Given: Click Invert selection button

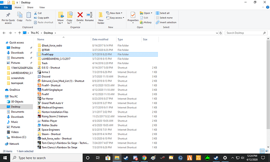Looking at the screenshot, I should pyautogui.click(x=168, y=22).
